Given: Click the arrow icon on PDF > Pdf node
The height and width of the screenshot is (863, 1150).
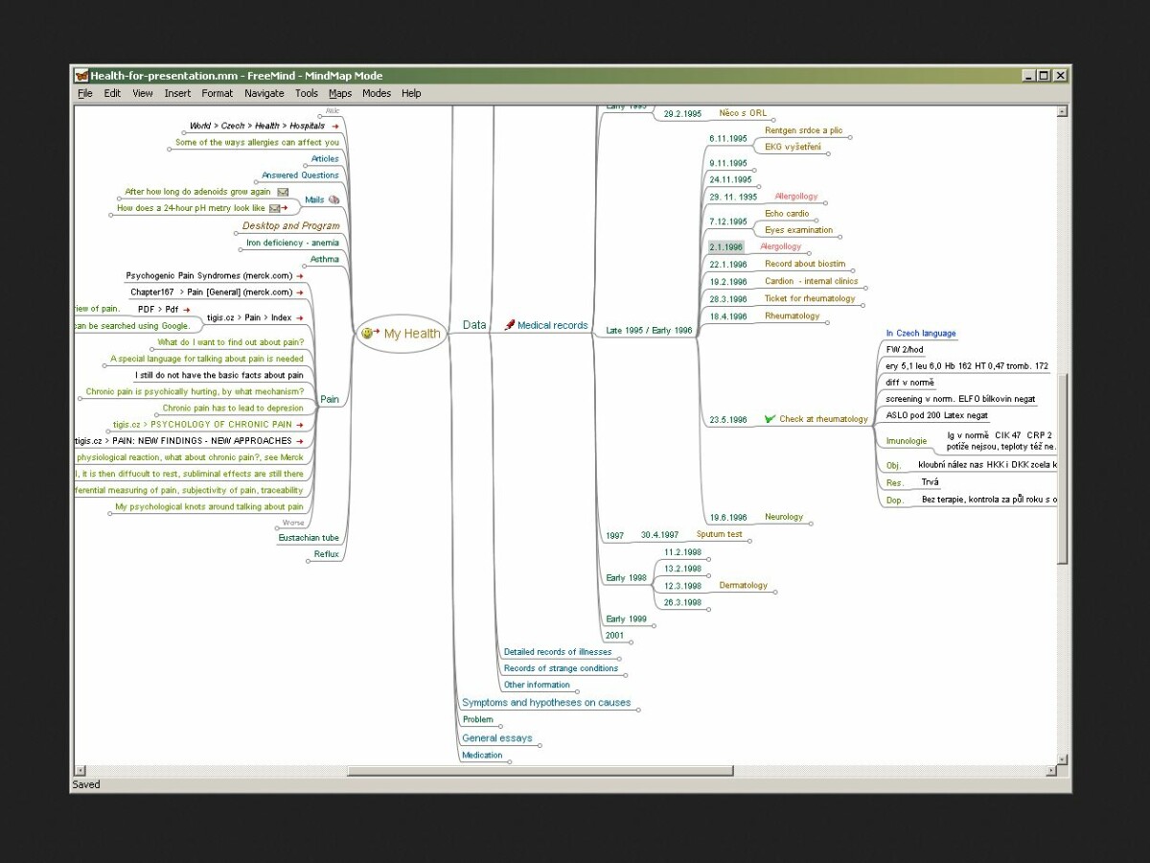Looking at the screenshot, I should [x=186, y=310].
